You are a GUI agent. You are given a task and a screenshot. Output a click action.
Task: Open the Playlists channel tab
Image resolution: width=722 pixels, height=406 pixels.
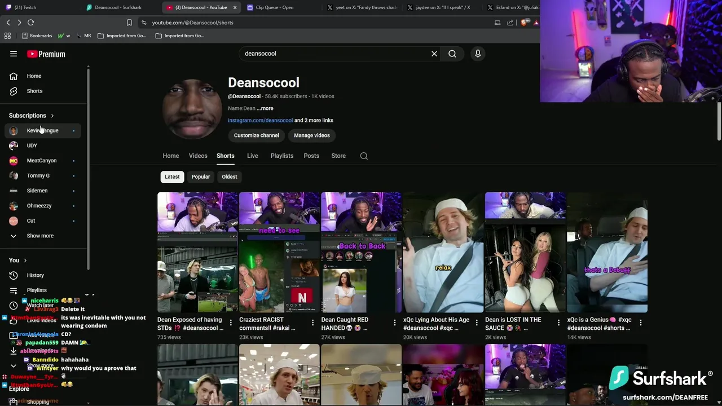pos(282,156)
